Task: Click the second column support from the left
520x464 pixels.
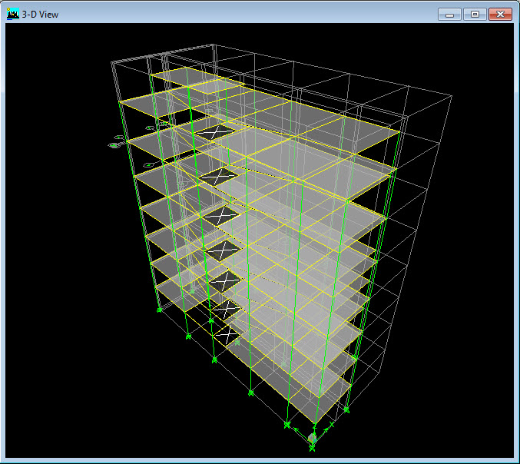Action: pos(188,336)
